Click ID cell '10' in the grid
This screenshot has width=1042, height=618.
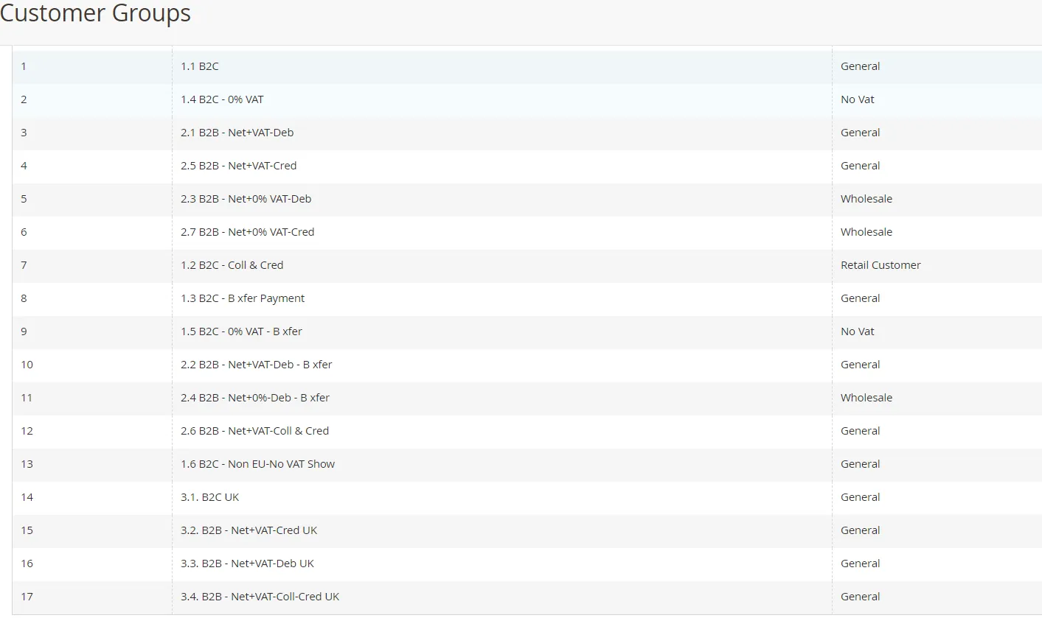tap(27, 365)
